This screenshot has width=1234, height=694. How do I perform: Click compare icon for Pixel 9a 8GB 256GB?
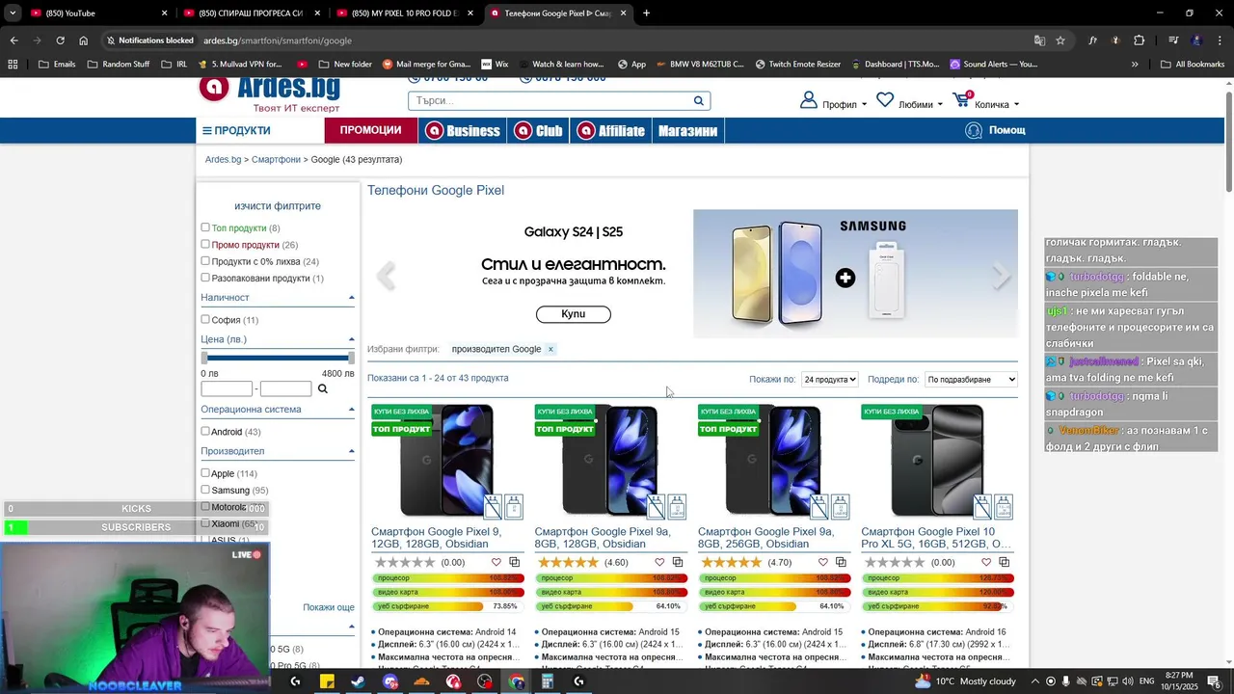coord(841,562)
